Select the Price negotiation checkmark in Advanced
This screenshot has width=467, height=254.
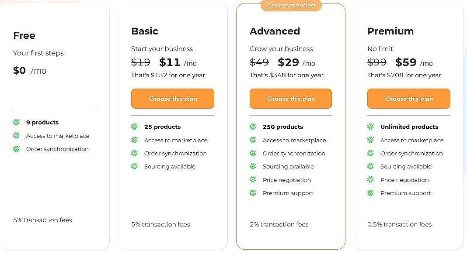[253, 180]
